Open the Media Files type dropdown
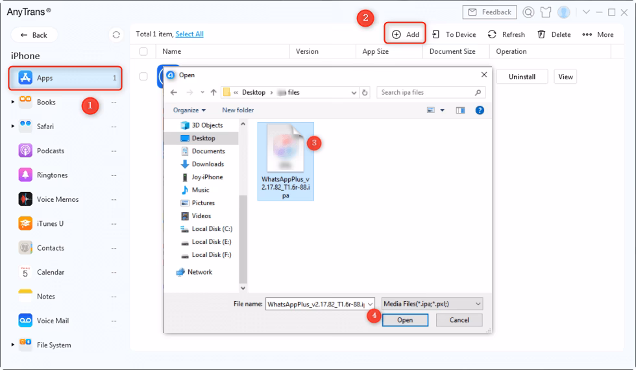The height and width of the screenshot is (370, 636). [432, 304]
